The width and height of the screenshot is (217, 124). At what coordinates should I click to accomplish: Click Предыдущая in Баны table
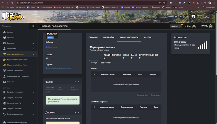pos(142,95)
